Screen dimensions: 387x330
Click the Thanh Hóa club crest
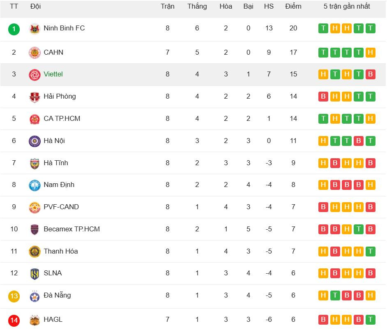point(35,252)
